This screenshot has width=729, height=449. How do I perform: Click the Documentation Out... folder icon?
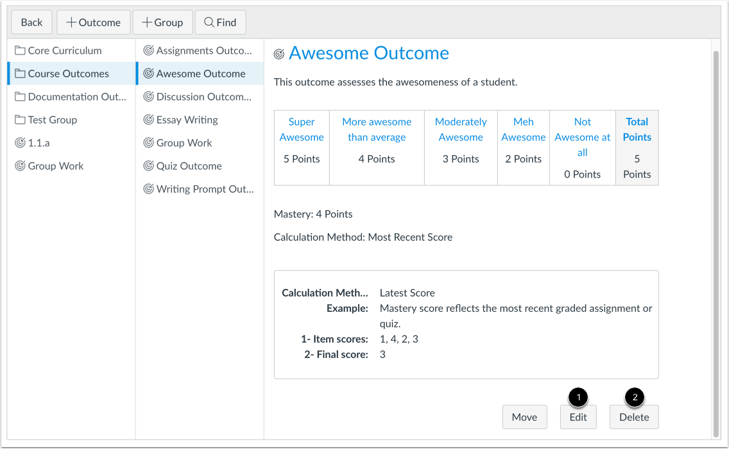click(x=20, y=97)
